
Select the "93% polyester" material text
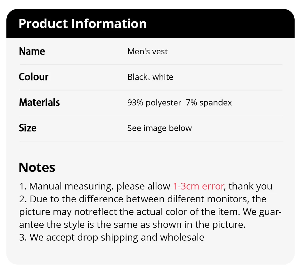click(154, 103)
